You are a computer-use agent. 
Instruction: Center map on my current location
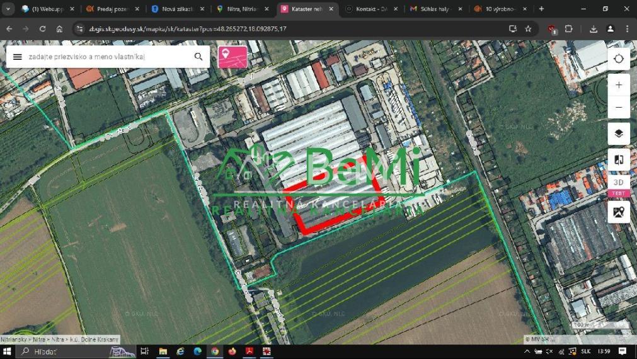(619, 59)
